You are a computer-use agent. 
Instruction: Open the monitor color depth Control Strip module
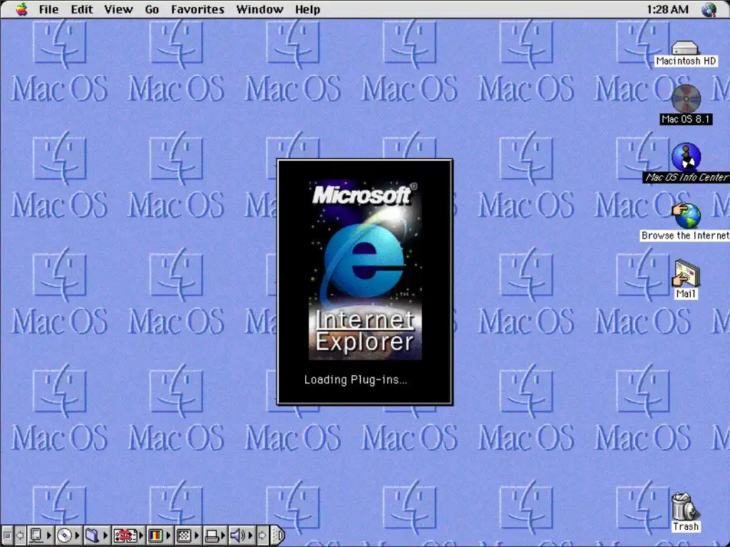(159, 536)
